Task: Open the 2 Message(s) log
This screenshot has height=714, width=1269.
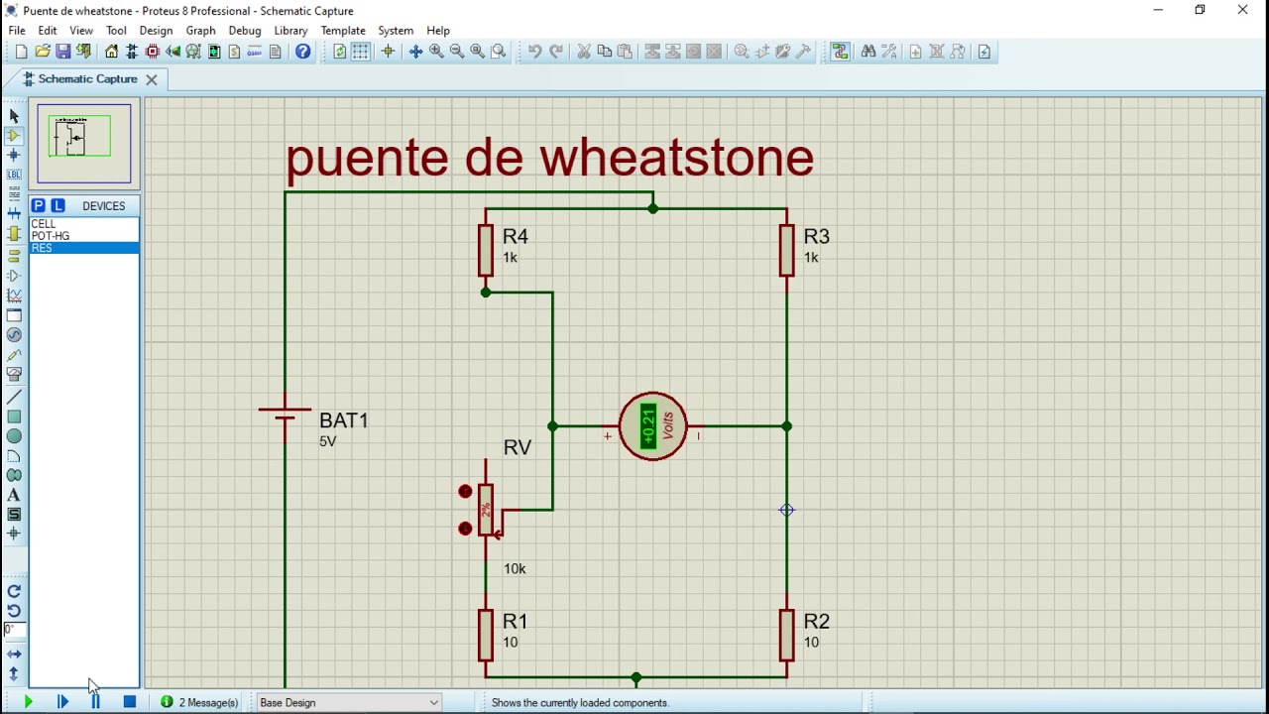Action: pos(199,702)
